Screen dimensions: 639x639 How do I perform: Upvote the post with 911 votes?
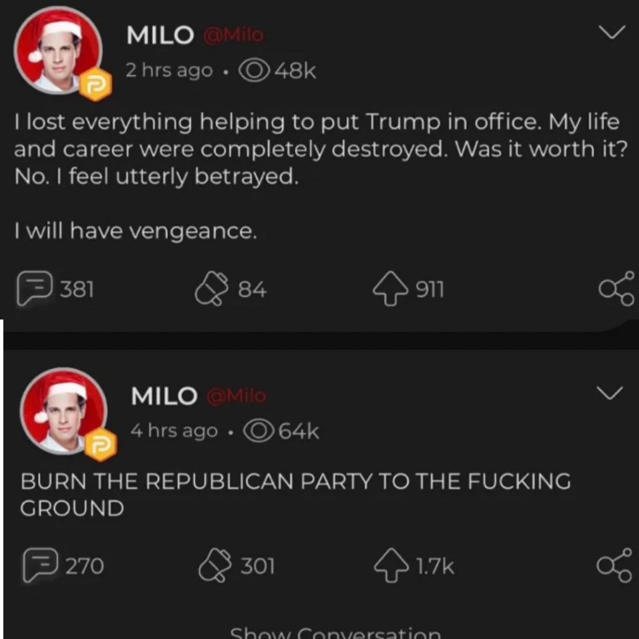tap(389, 290)
